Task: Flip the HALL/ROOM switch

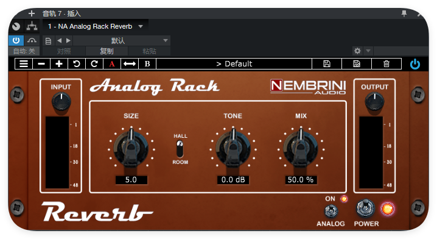Action: point(180,149)
